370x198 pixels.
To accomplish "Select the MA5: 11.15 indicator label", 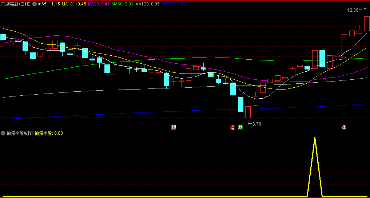I will coord(49,4).
